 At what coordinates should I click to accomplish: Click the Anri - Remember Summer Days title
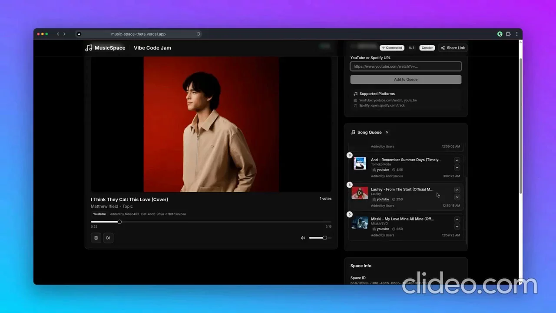point(406,160)
